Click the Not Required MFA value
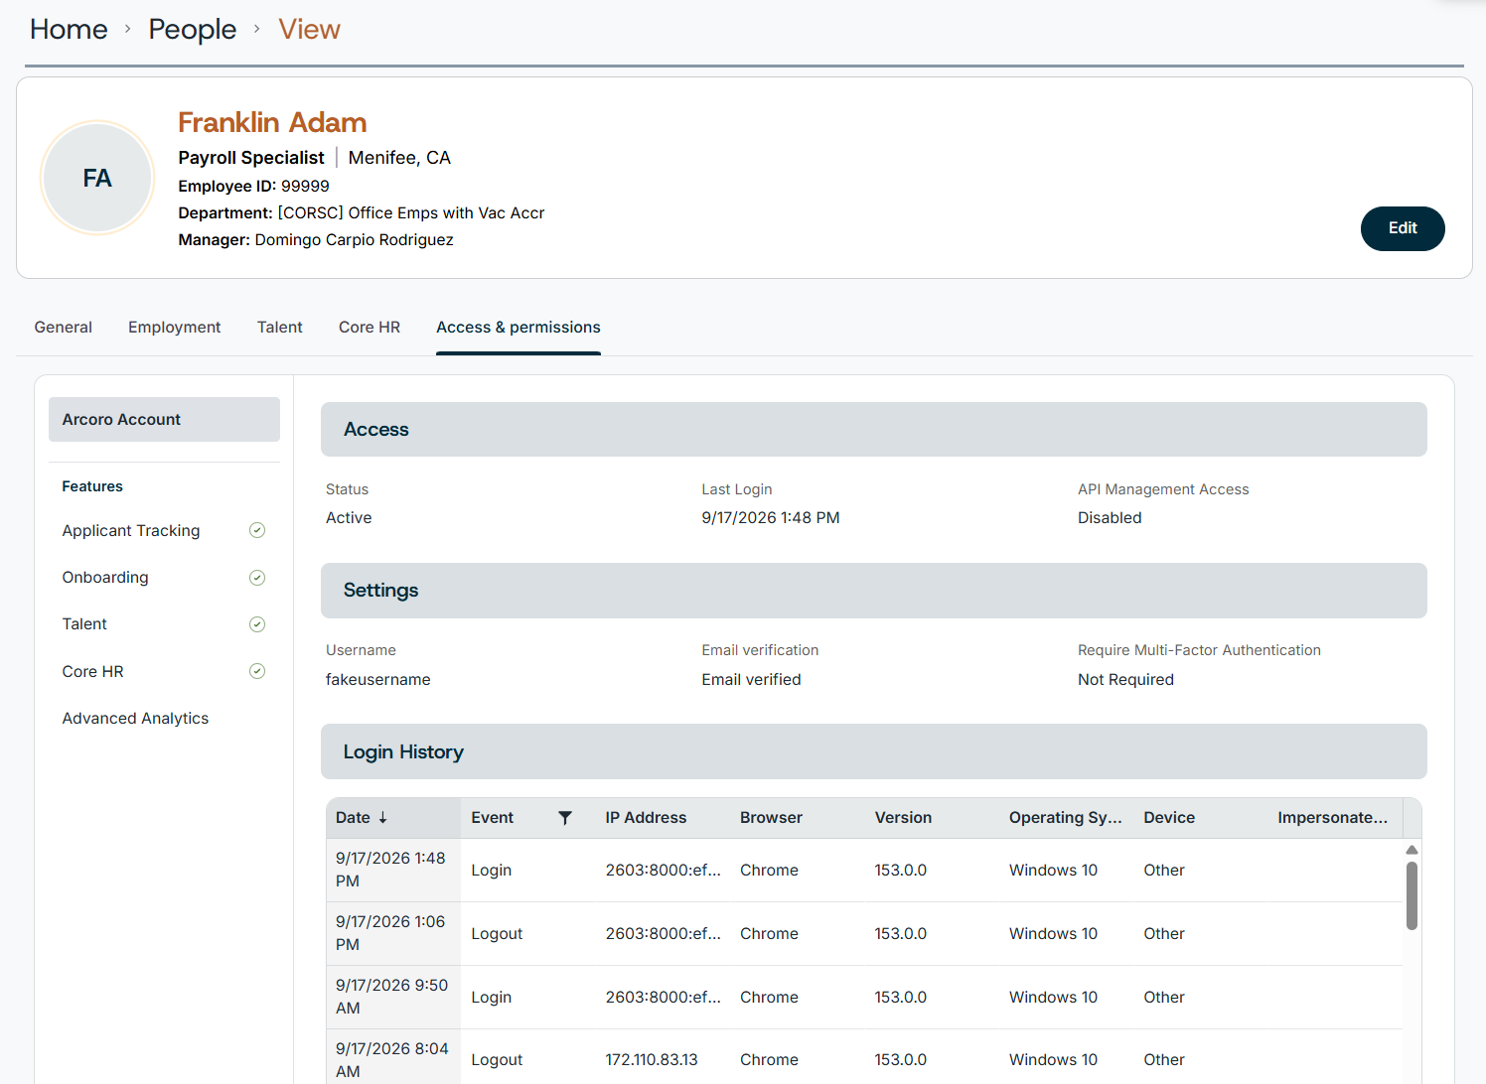Viewport: 1486px width, 1084px height. point(1125,680)
